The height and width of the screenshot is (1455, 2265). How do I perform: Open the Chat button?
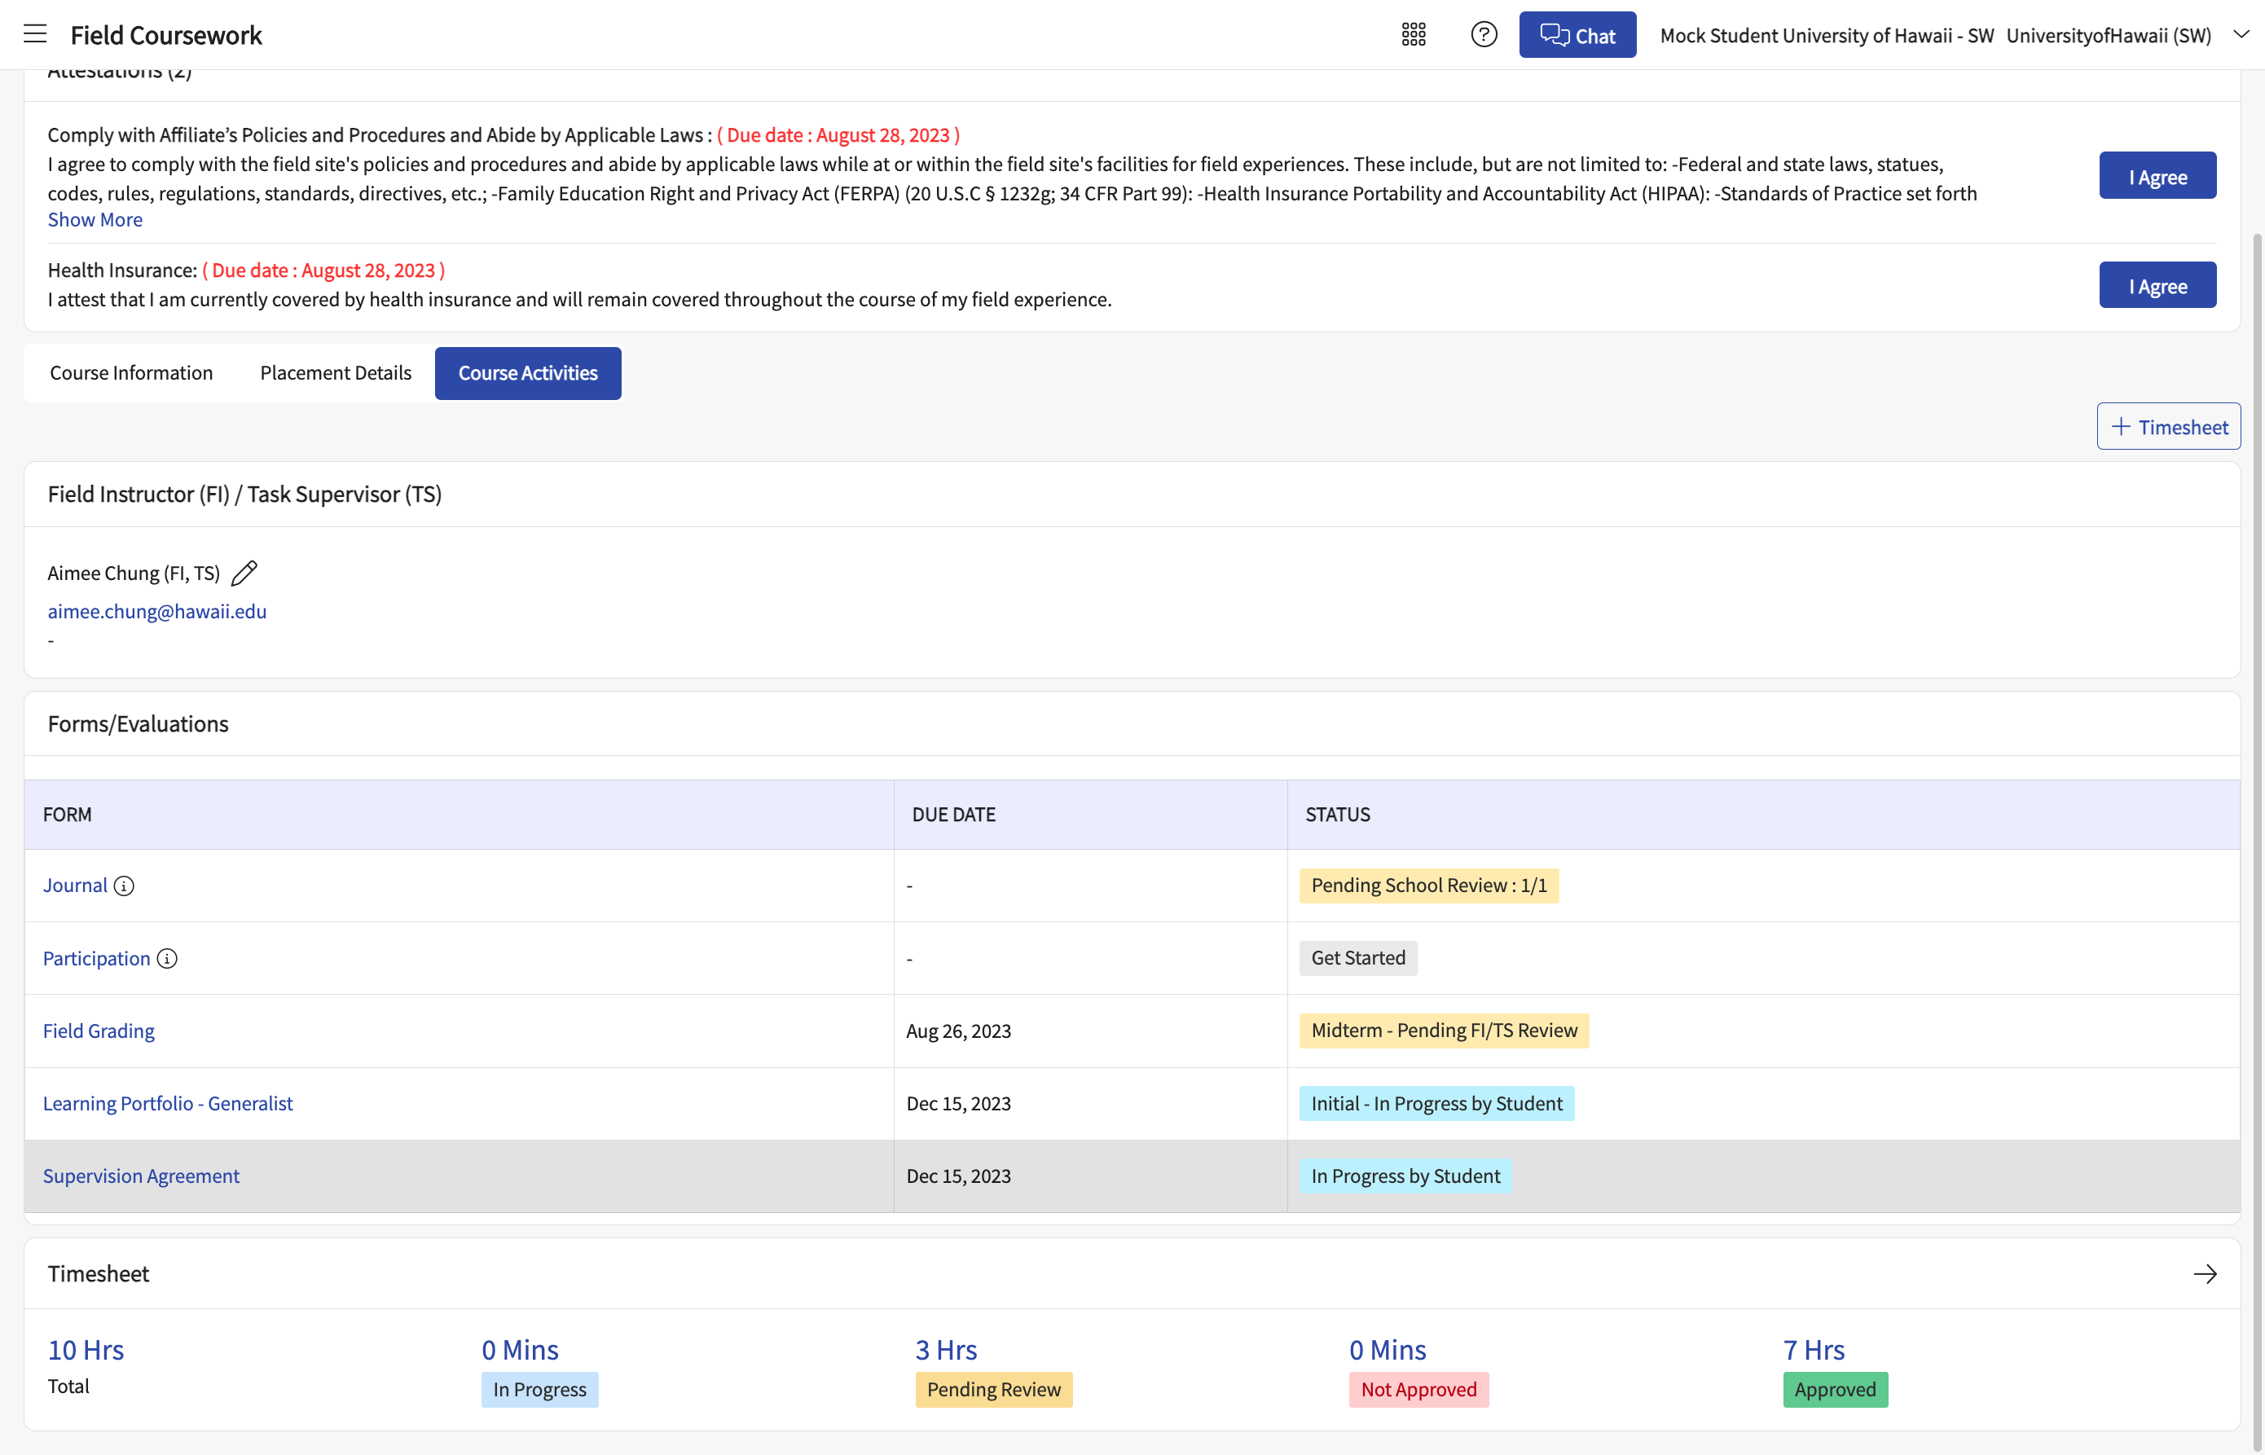[1577, 35]
